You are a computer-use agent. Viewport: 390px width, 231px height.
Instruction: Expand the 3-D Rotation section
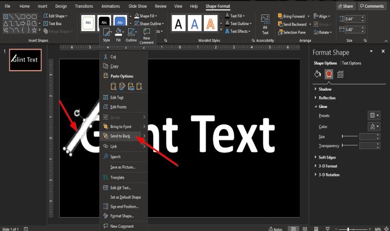click(329, 175)
